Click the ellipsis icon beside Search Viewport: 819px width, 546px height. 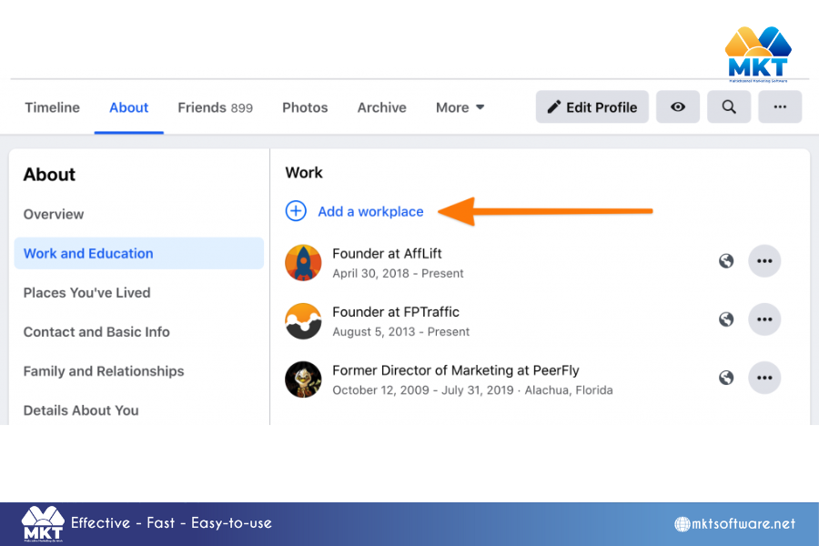coord(779,106)
